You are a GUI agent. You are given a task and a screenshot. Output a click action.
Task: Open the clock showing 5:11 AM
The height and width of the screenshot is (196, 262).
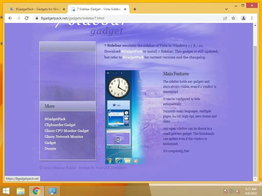click(251, 191)
